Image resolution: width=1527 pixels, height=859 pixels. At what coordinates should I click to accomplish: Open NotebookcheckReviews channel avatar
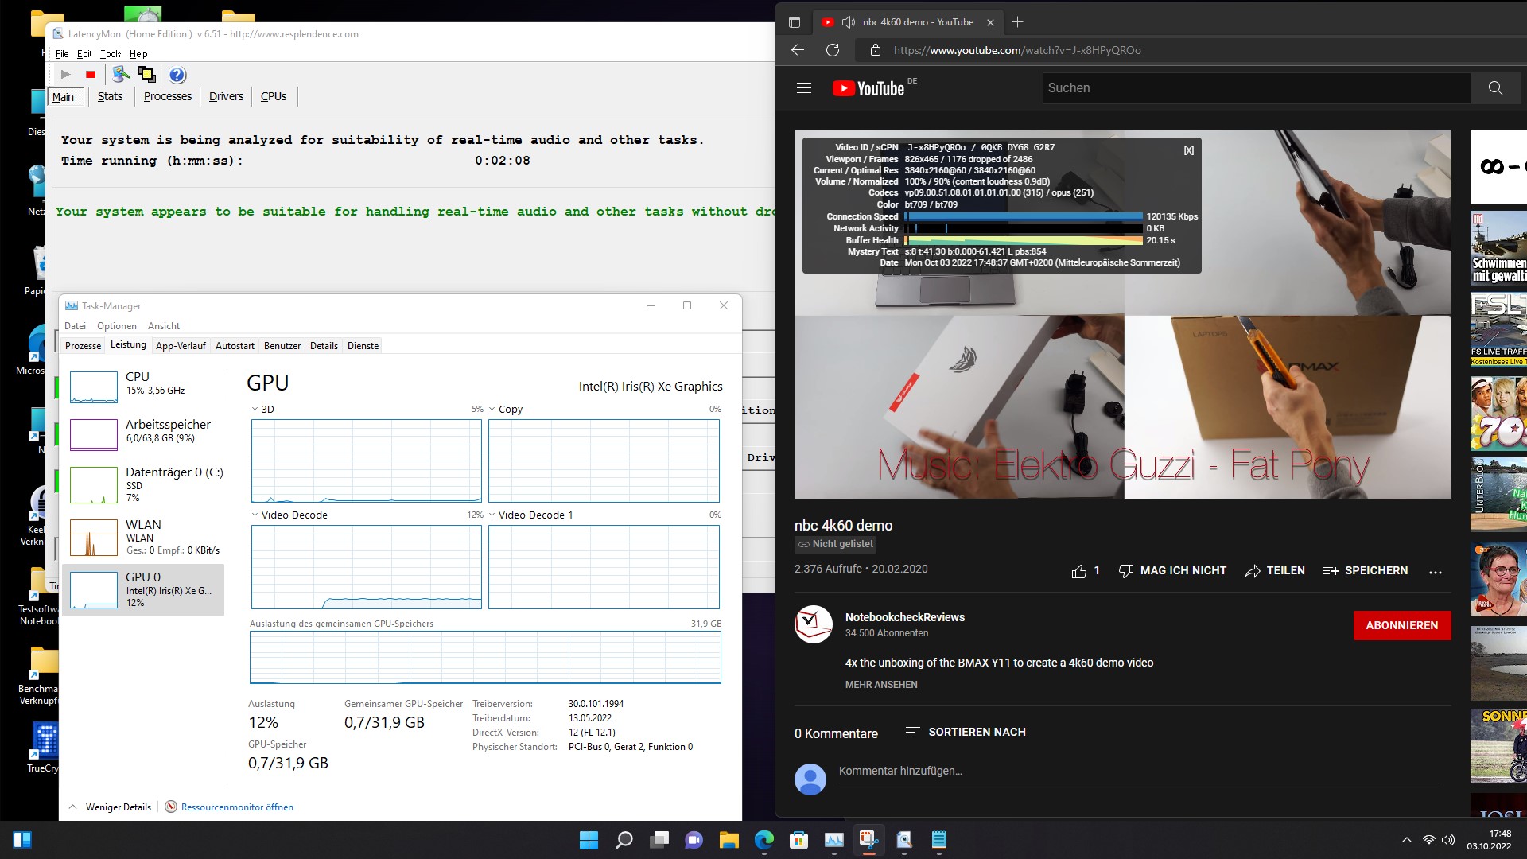[x=814, y=624]
